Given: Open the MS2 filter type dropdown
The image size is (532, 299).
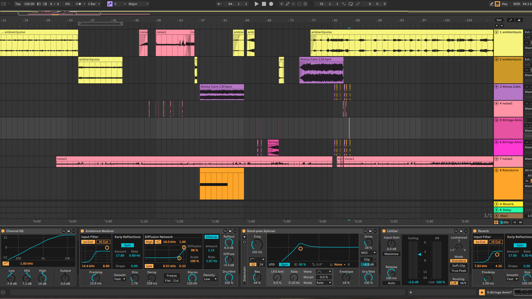Looking at the screenshot, I should (368, 253).
